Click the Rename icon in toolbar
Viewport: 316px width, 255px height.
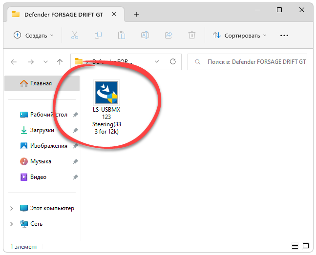coord(145,36)
